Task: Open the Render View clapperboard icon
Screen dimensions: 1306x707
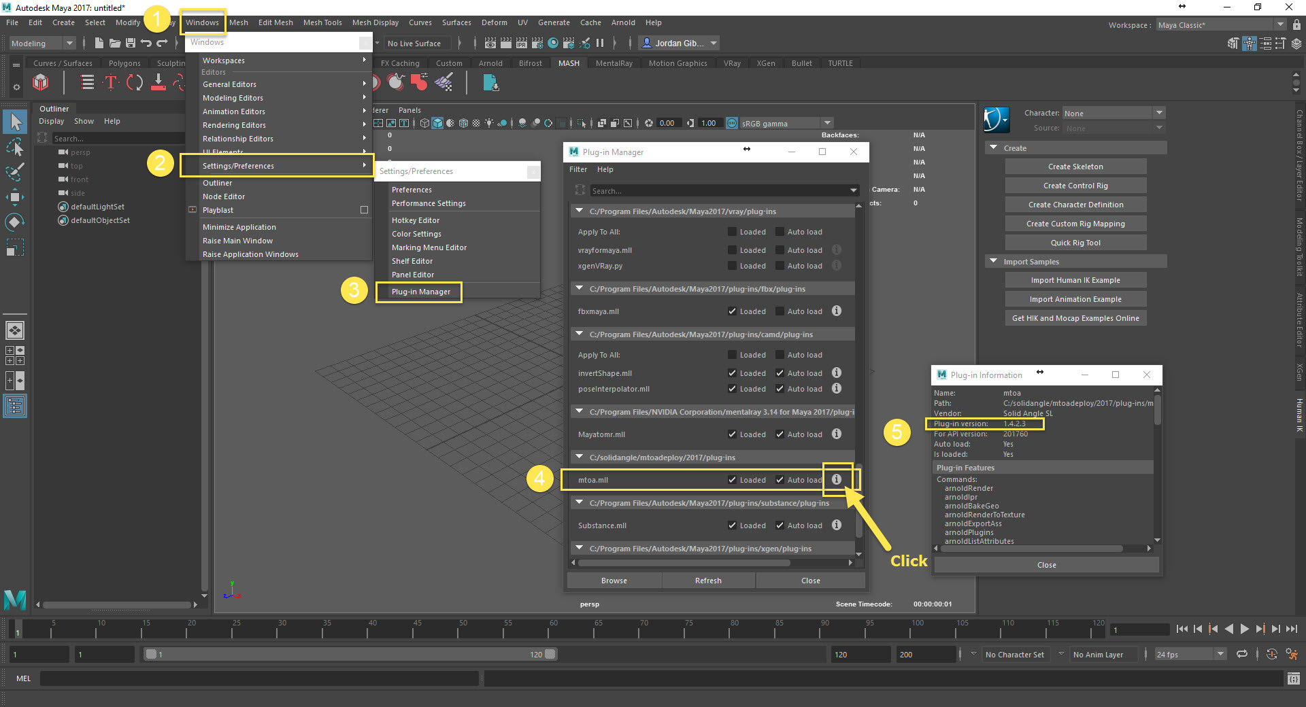Action: (490, 43)
